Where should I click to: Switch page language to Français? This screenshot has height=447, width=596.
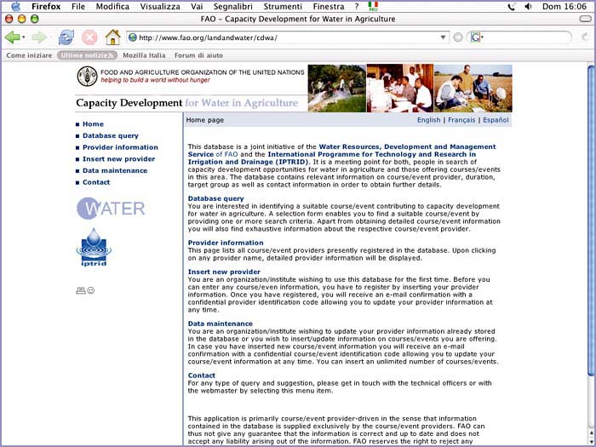click(461, 120)
